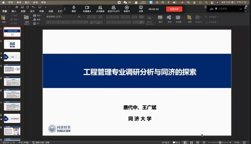Screen dimensions: 251x144
Task: Mute all participants with 全员静音
Action: (x=100, y=9)
